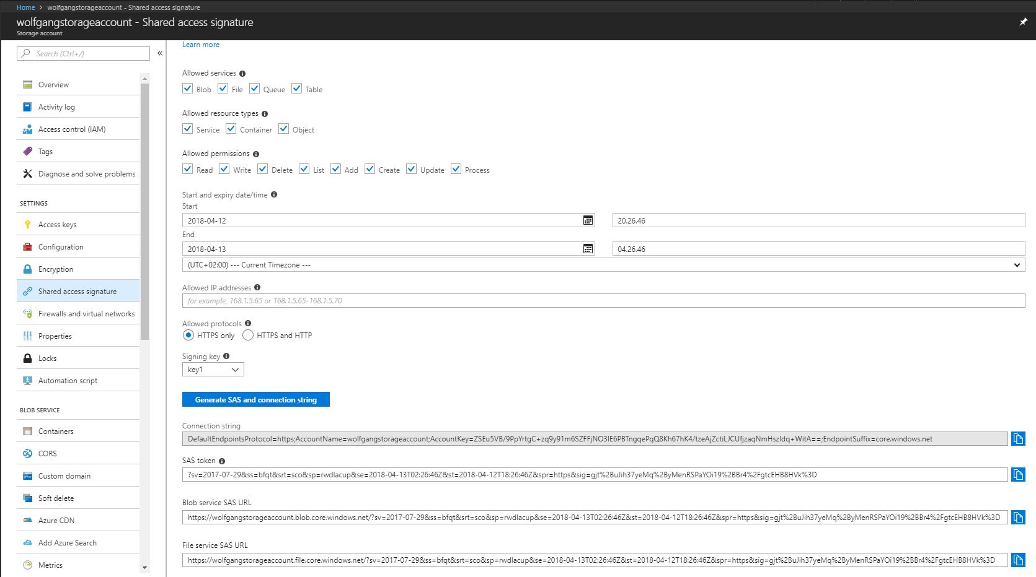Open the Encryption settings

click(x=56, y=269)
